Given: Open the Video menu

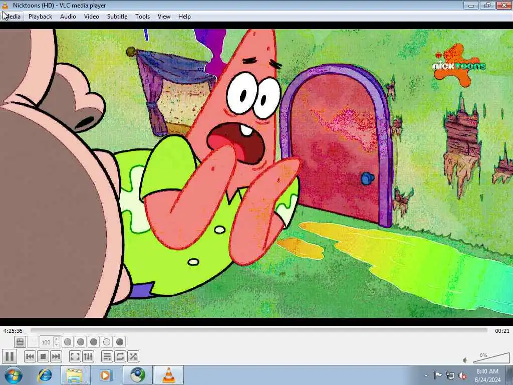Looking at the screenshot, I should 92,17.
